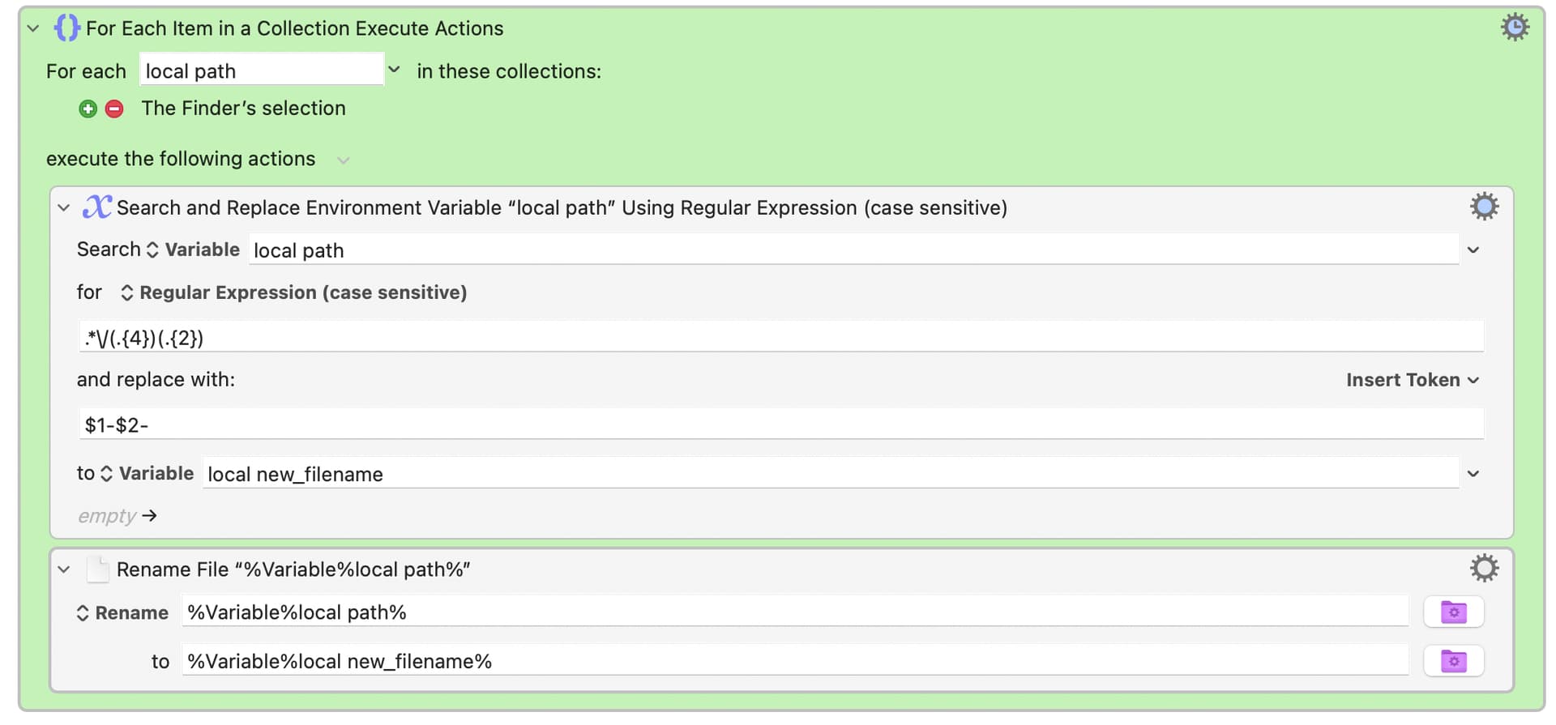Click the curly braces For Each icon
The height and width of the screenshot is (725, 1556).
66,28
